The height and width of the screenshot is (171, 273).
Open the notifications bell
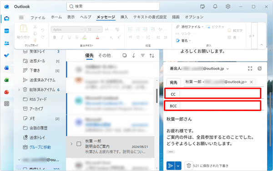[215, 7]
